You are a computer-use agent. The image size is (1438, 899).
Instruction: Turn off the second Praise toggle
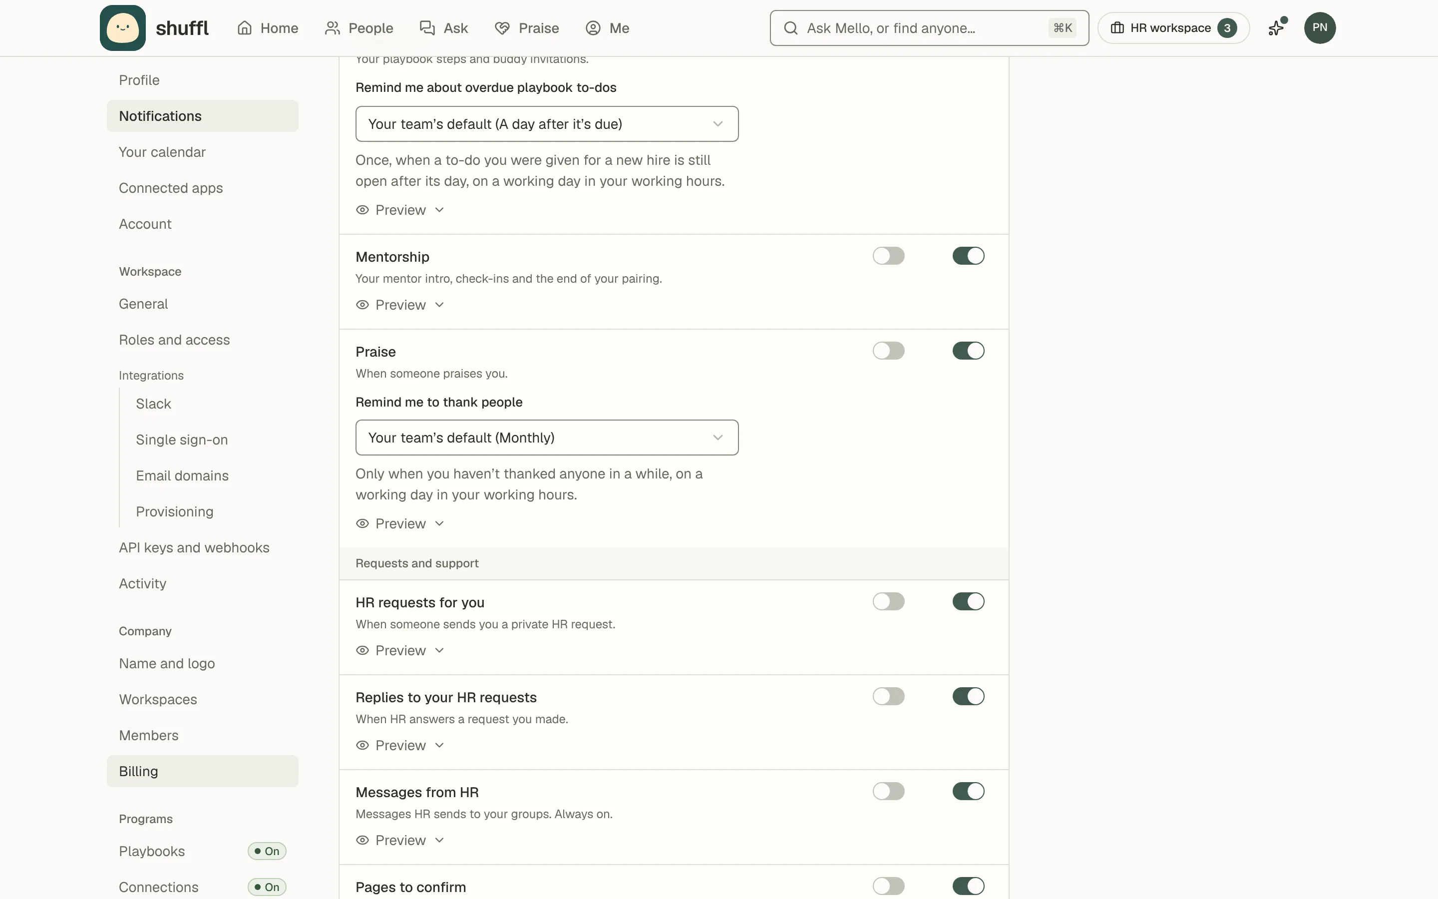pos(968,351)
